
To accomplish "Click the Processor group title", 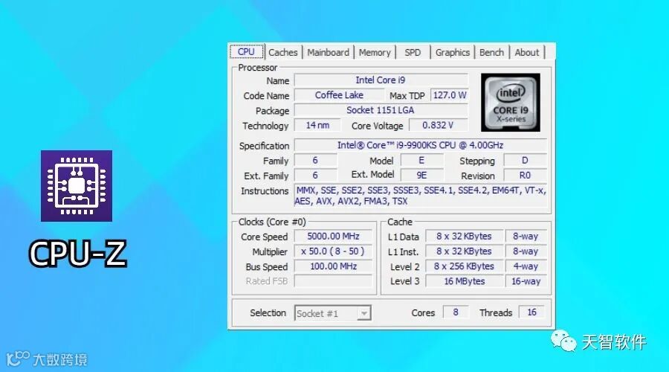I will pyautogui.click(x=258, y=68).
